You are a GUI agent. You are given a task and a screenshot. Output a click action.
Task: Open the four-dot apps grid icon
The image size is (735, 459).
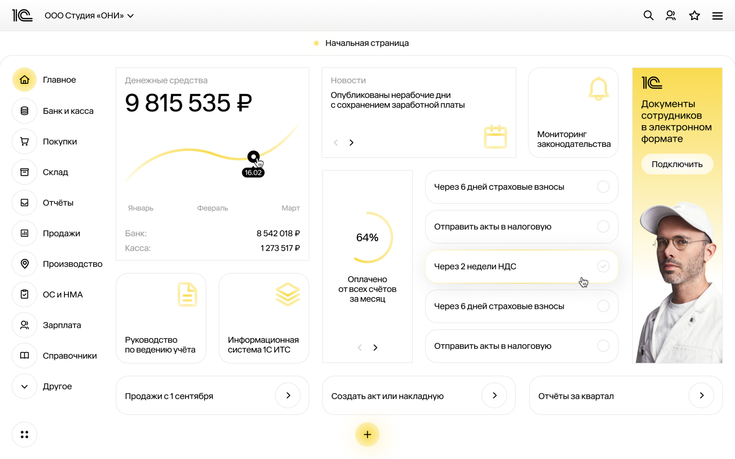tap(25, 434)
